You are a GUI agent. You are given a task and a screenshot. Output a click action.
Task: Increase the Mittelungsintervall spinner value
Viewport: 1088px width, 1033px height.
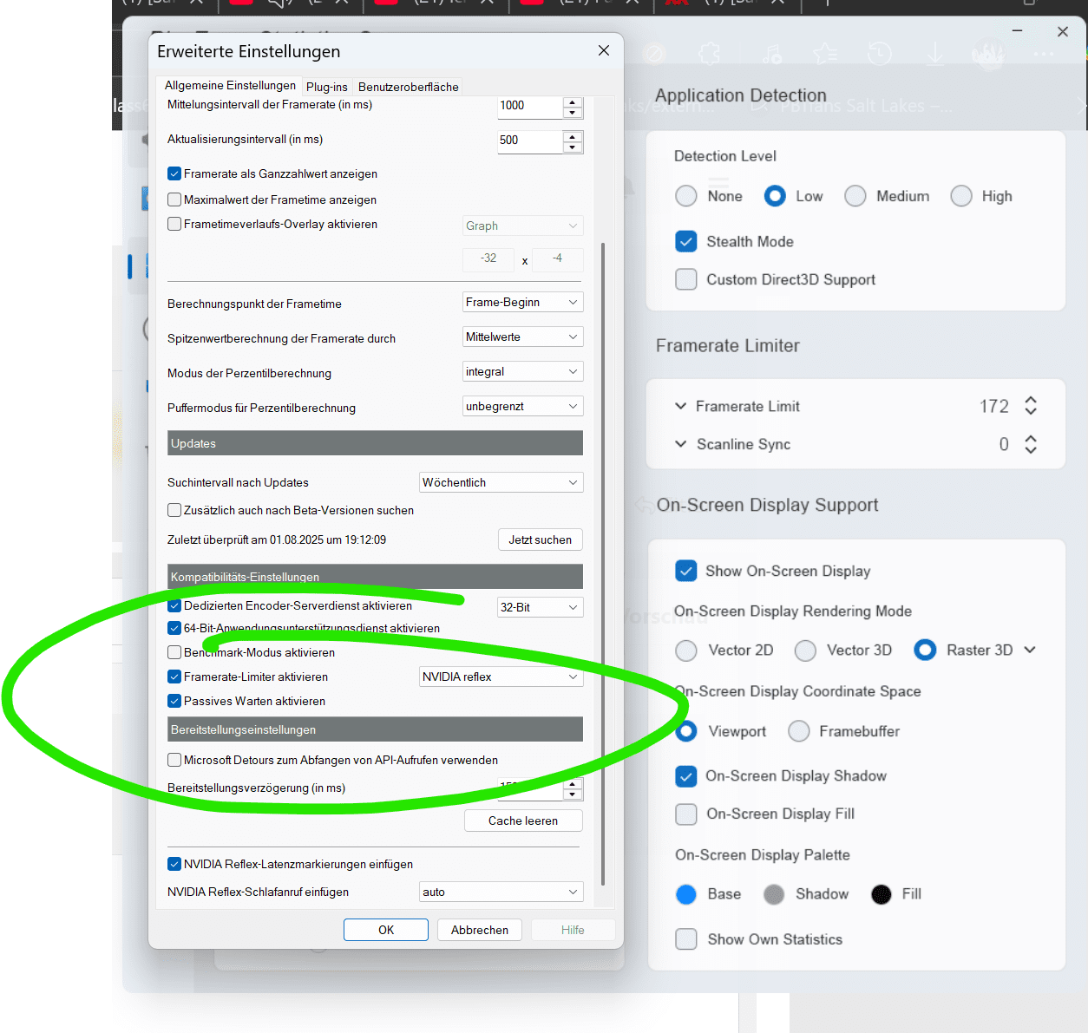[573, 102]
